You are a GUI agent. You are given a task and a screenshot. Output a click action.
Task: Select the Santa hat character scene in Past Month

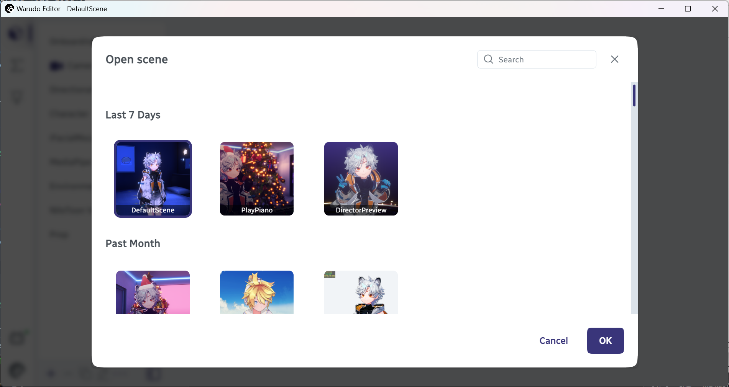(153, 292)
